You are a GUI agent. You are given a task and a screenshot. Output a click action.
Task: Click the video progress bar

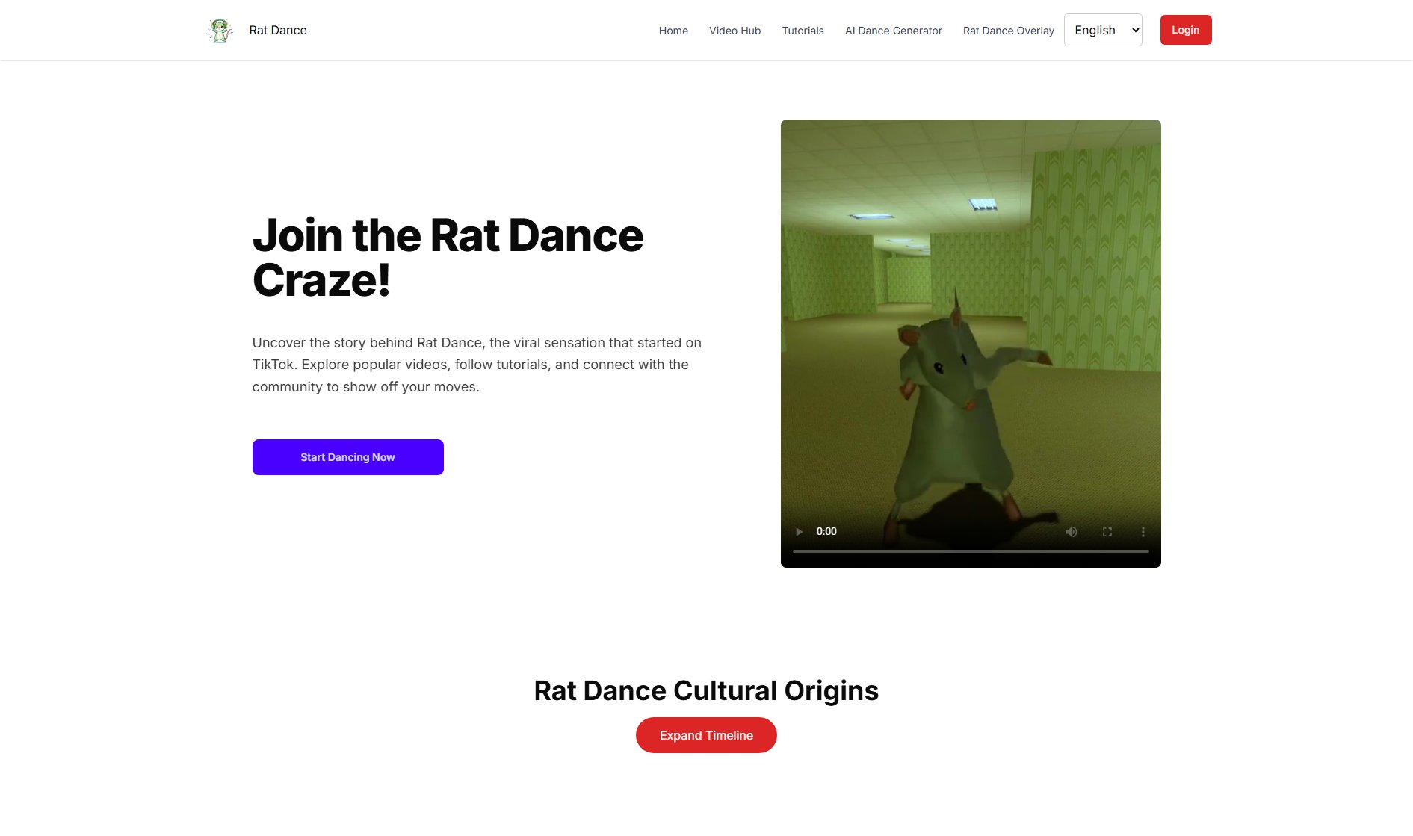click(x=970, y=551)
